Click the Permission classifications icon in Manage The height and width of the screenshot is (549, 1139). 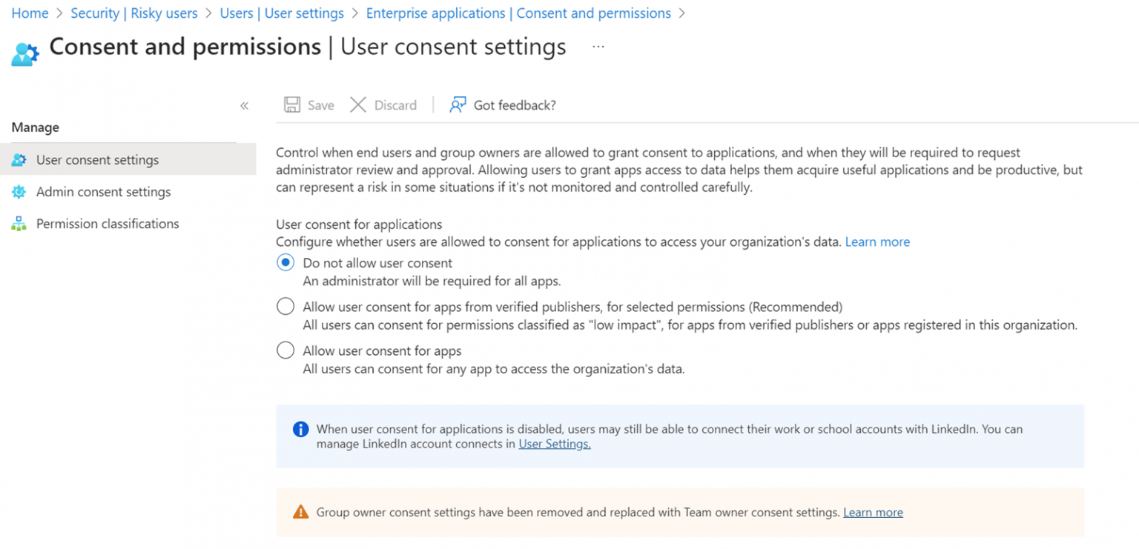pyautogui.click(x=19, y=223)
